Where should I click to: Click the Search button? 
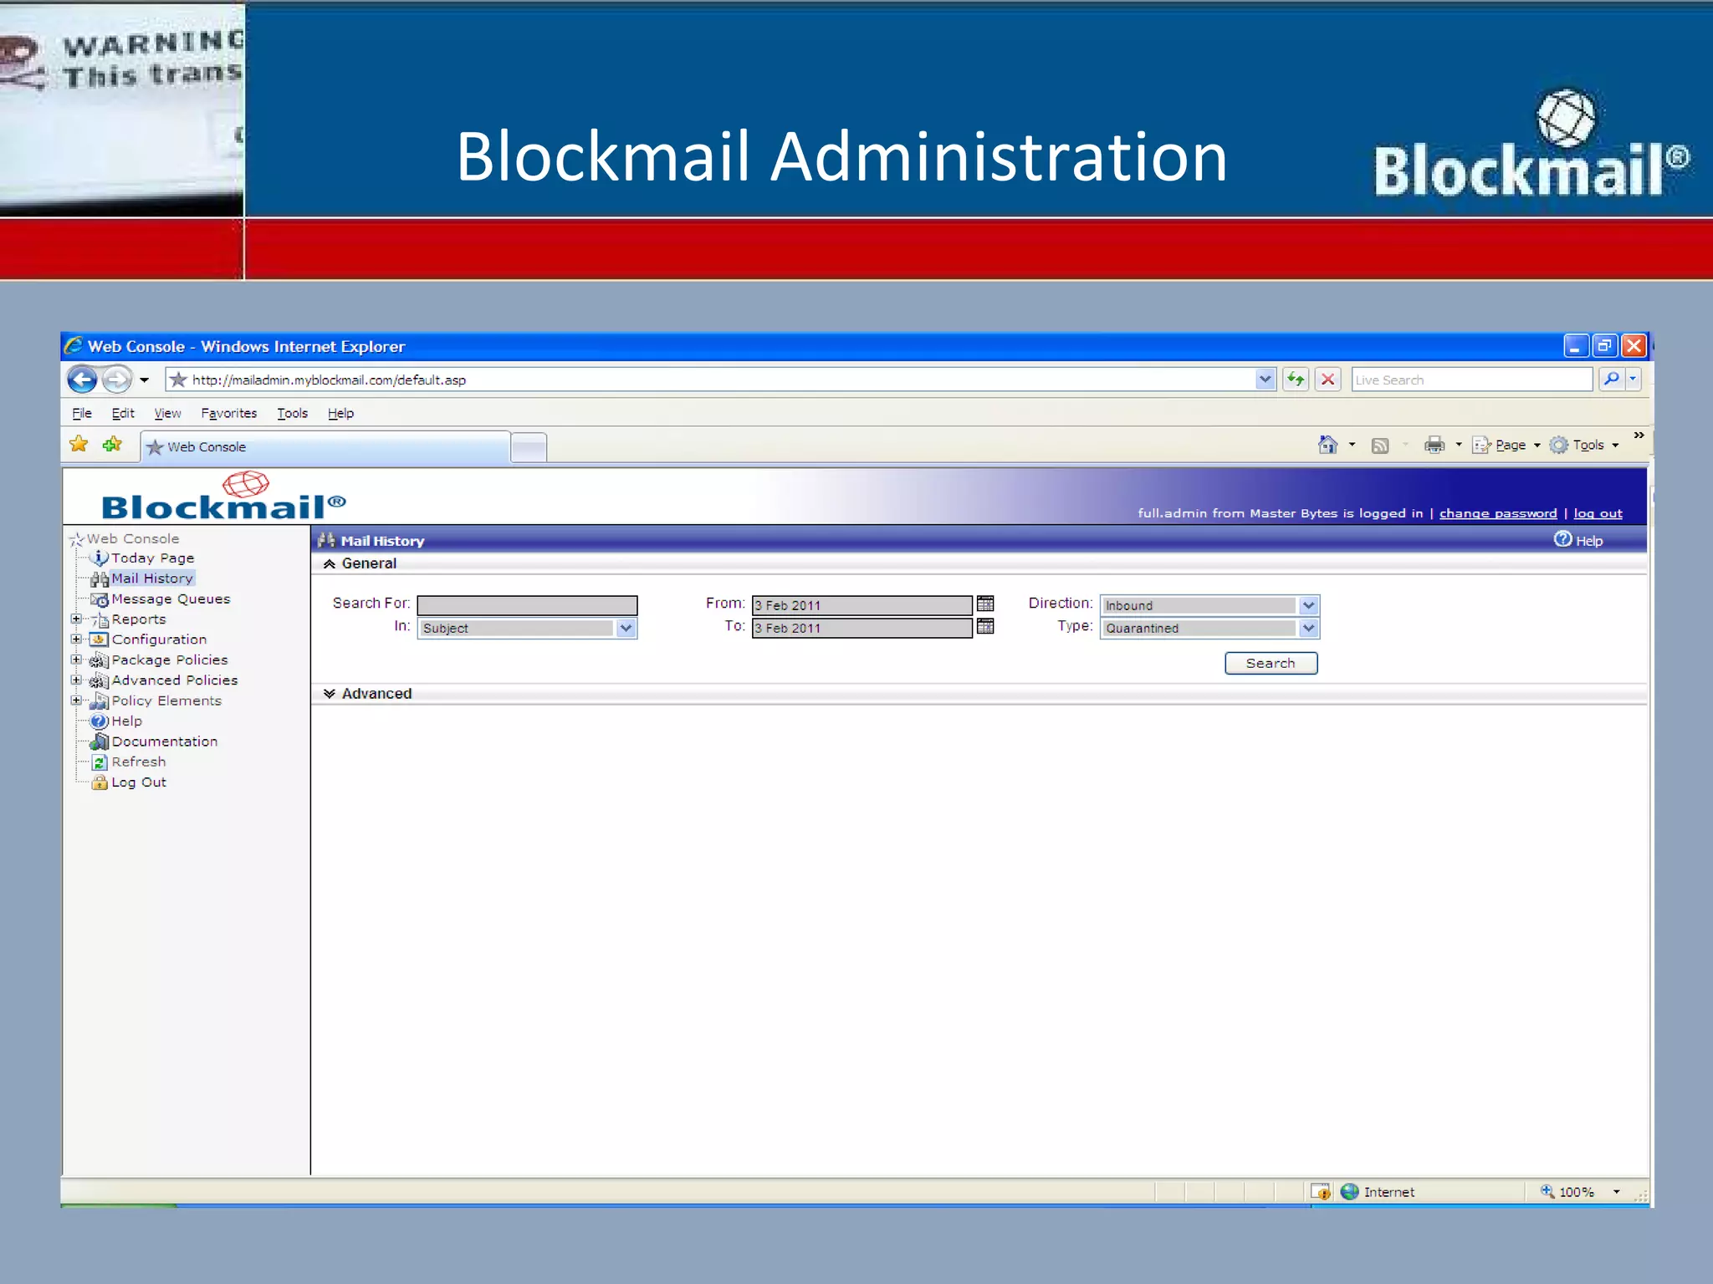(x=1271, y=663)
